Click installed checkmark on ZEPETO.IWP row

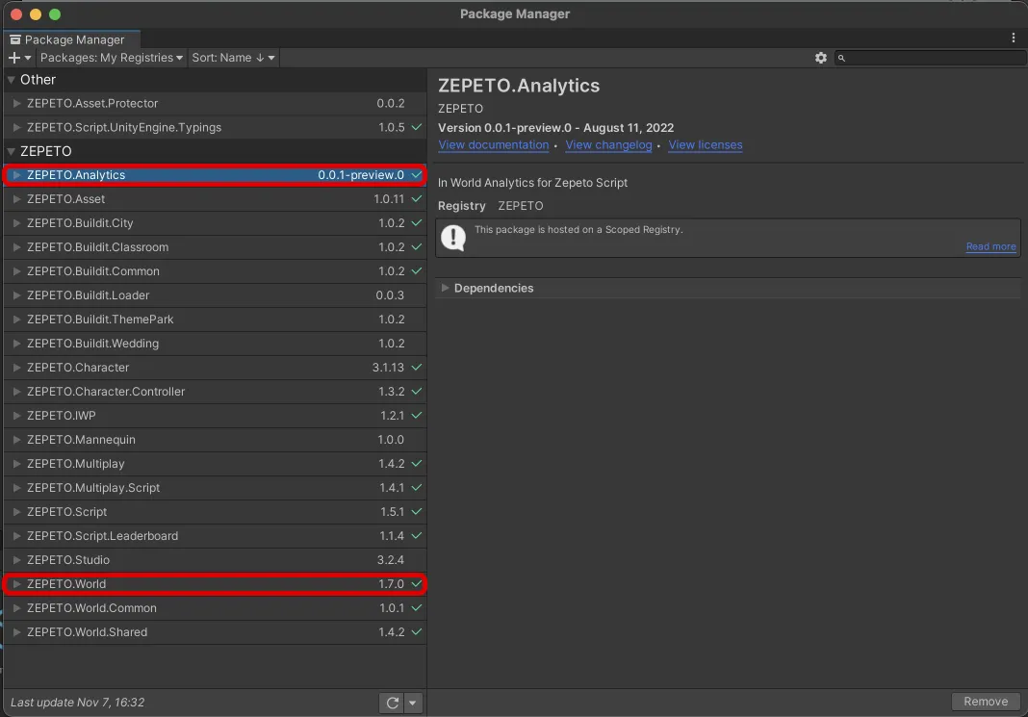coord(417,416)
